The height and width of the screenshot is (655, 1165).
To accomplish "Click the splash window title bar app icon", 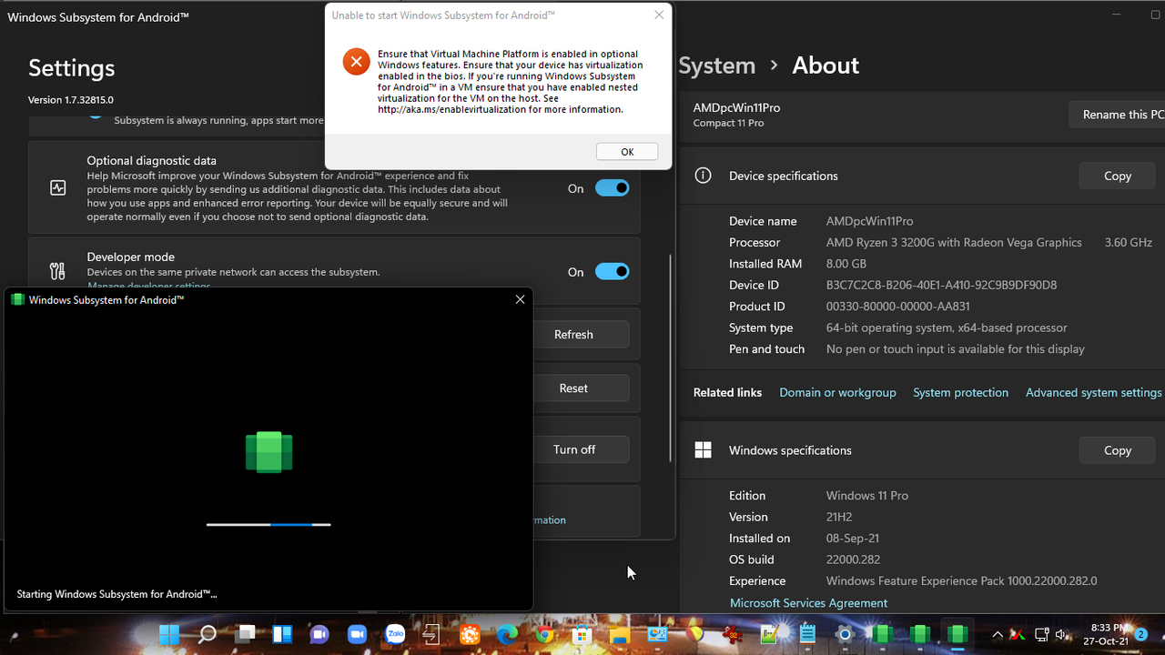I will click(x=17, y=299).
